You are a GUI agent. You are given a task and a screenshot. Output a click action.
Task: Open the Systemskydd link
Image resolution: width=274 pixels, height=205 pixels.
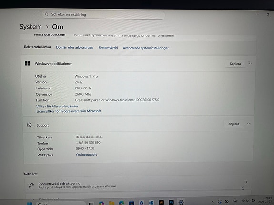[x=108, y=48]
